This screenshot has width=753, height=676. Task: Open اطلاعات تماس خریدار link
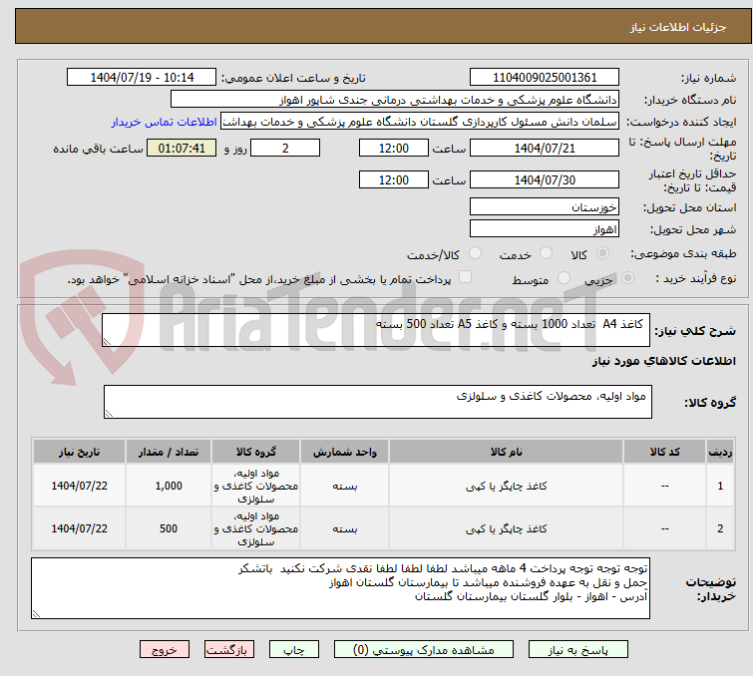(x=165, y=122)
